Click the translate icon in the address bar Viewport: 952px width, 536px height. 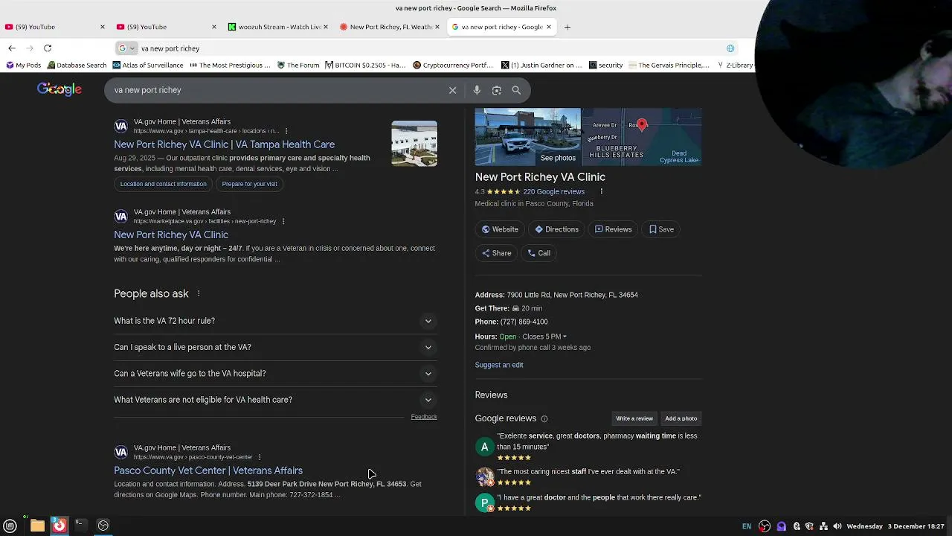point(730,48)
